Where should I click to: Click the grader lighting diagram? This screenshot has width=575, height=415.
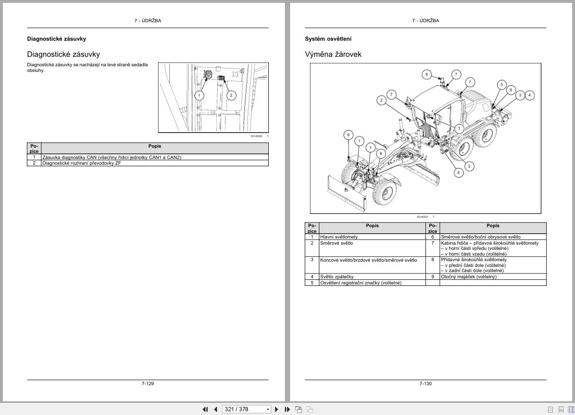(x=425, y=138)
